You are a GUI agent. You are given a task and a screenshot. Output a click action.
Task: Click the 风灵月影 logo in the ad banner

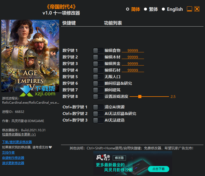103,157
